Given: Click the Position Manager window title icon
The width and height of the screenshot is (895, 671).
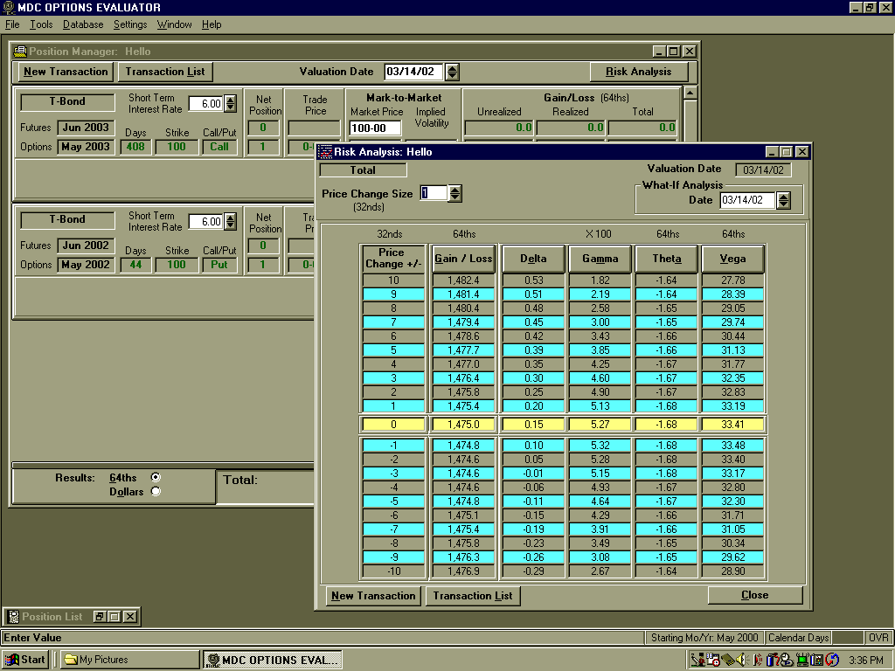Looking at the screenshot, I should (x=20, y=52).
